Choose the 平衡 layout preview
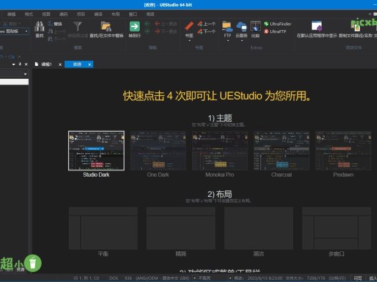 point(103,228)
